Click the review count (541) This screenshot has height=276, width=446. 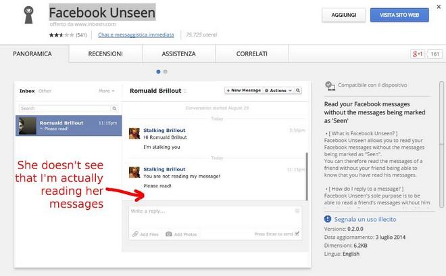pyautogui.click(x=81, y=35)
